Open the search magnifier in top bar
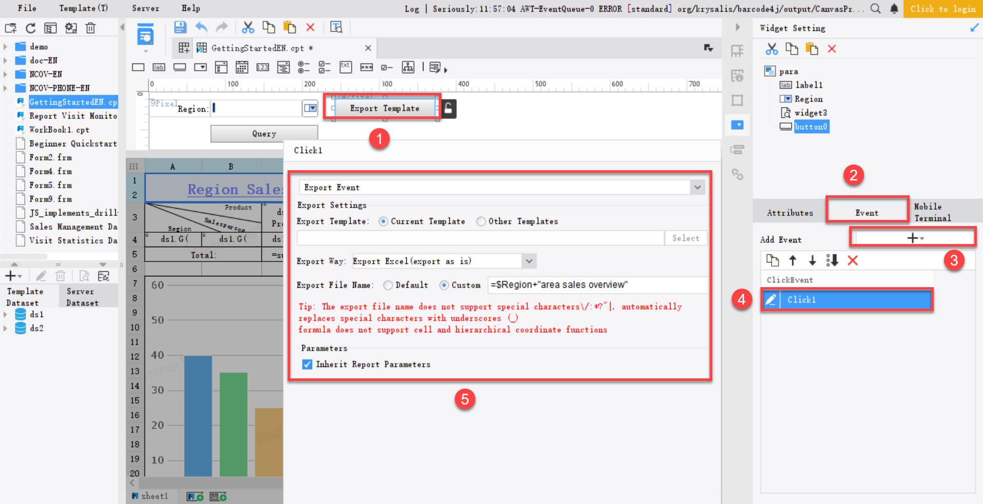The height and width of the screenshot is (504, 983). tap(875, 9)
